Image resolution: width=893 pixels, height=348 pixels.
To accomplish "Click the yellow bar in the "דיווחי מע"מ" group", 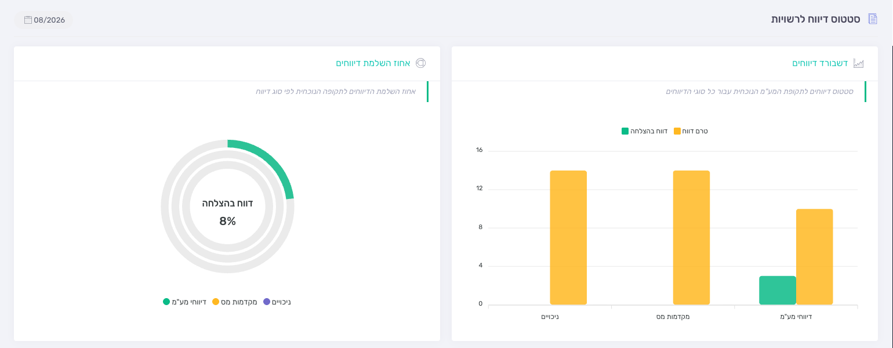I will point(815,257).
